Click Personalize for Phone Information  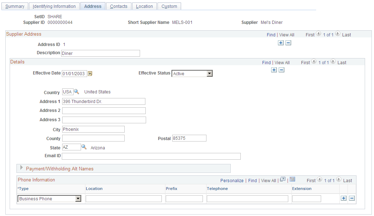tap(232, 180)
